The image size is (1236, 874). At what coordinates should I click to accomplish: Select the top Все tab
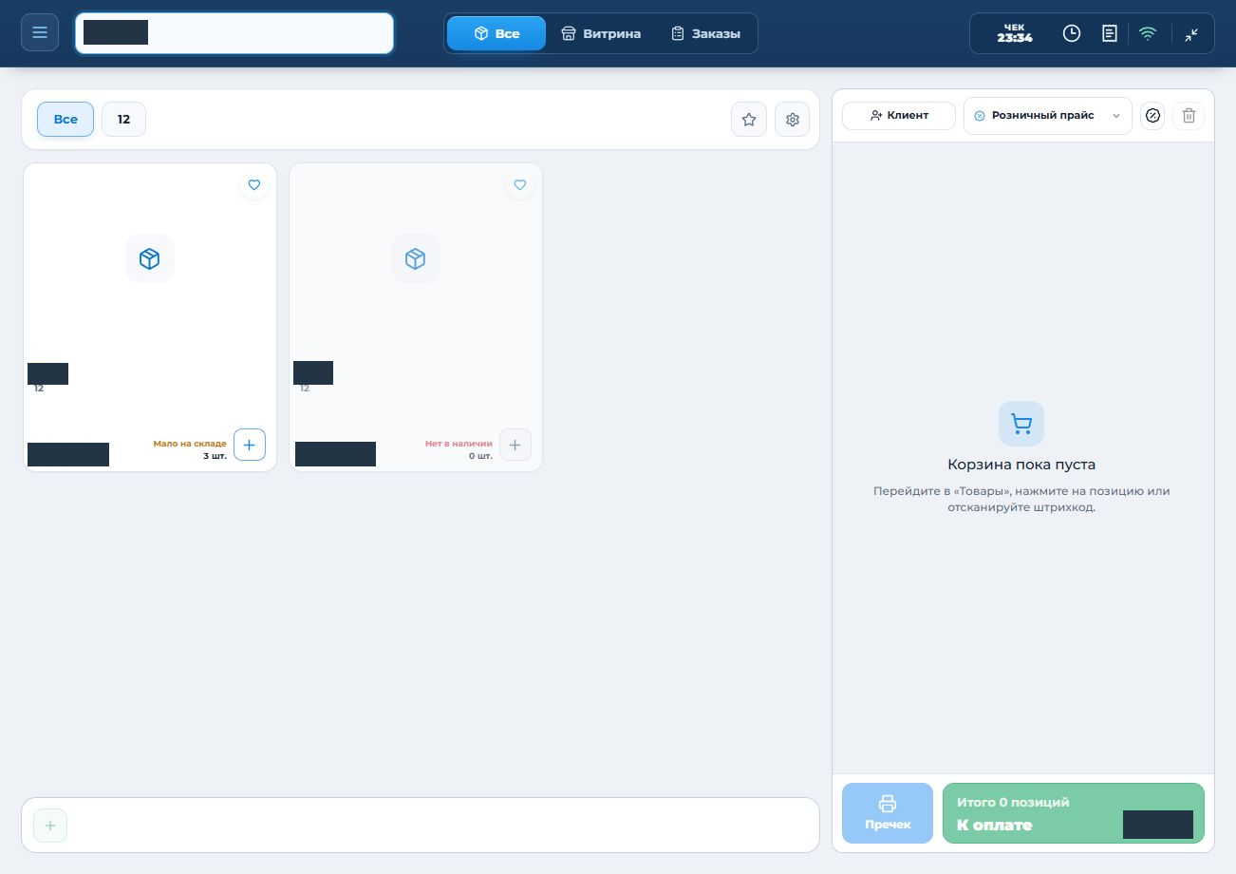496,33
